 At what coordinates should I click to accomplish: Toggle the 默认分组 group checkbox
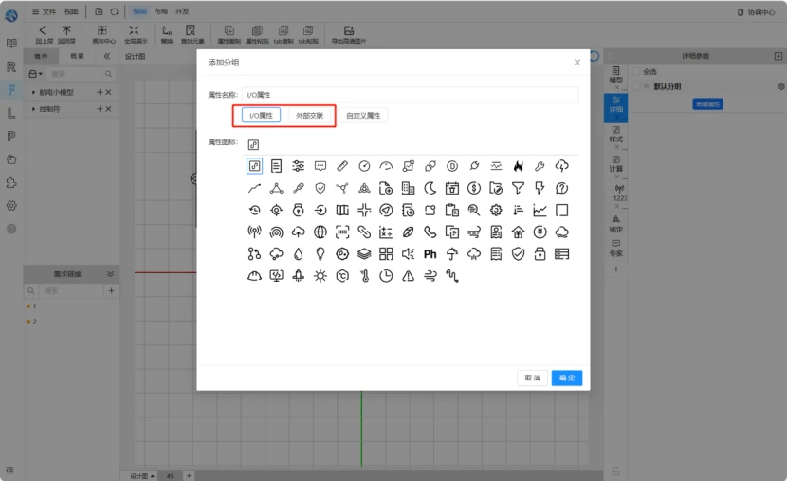coord(636,87)
